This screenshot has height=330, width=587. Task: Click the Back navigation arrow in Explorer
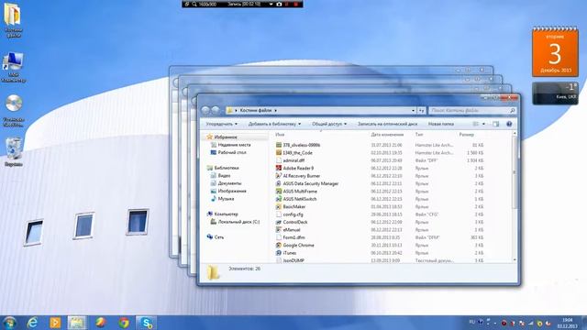pos(205,110)
